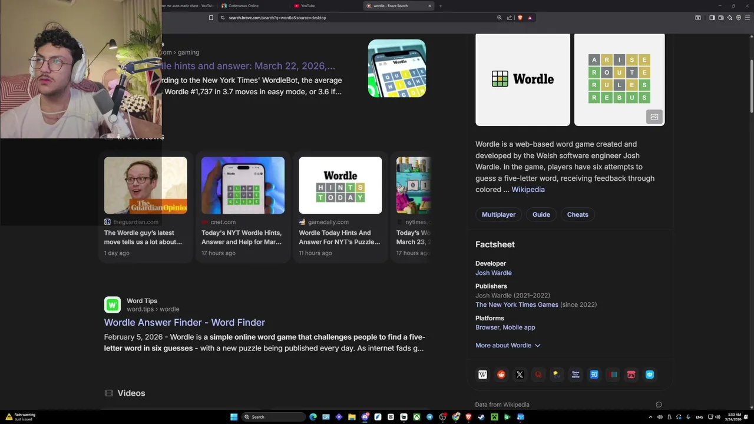Click the microphone icon in system tray
This screenshot has height=424, width=754.
(688, 417)
